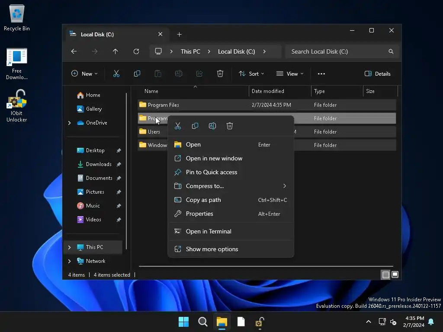Go back with the Back arrow
This screenshot has height=332, width=443.
74,51
